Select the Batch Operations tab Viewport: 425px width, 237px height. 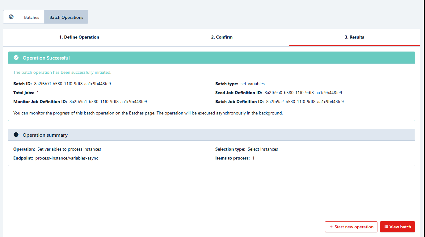[66, 17]
